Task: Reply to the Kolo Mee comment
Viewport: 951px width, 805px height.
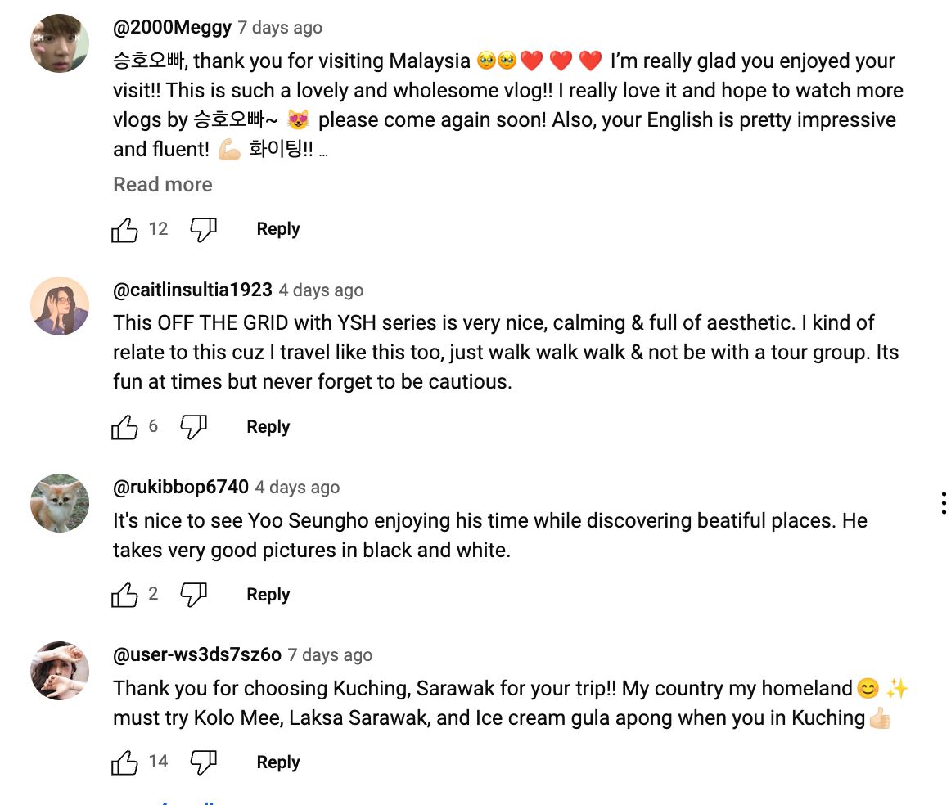Action: pos(278,762)
